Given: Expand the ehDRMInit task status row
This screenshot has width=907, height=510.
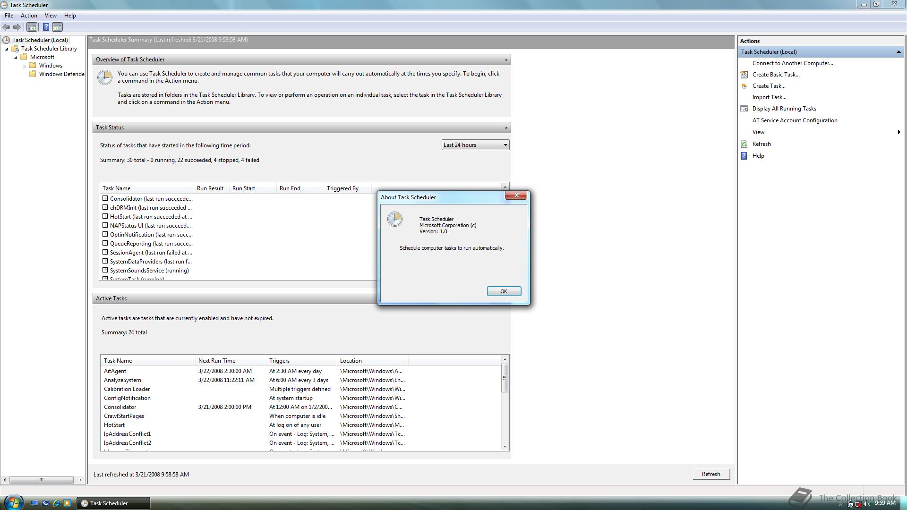Looking at the screenshot, I should tap(105, 208).
